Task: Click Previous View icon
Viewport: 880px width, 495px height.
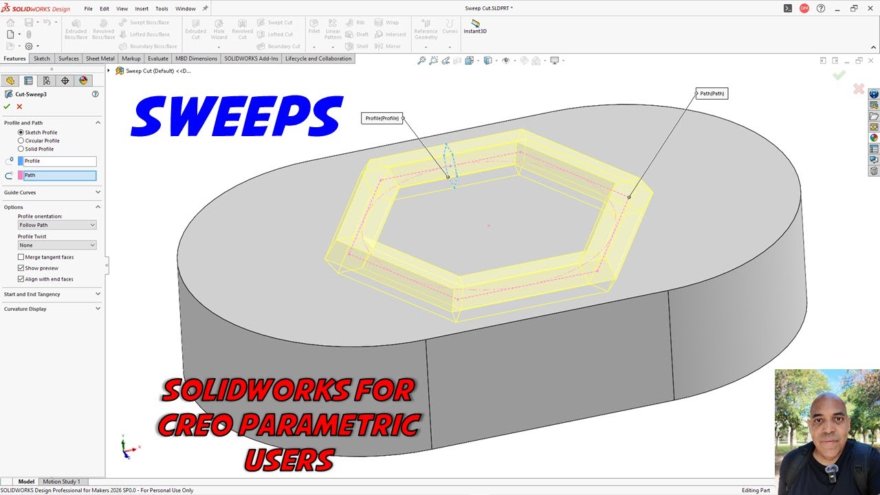Action: 445,60
